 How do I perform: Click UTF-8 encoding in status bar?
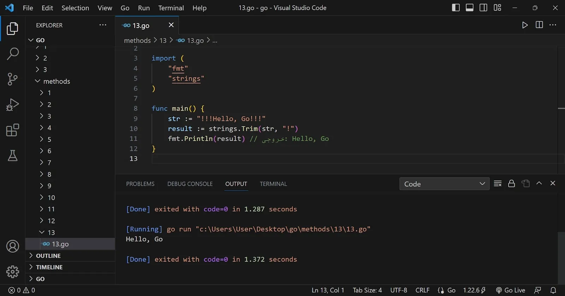(399, 290)
